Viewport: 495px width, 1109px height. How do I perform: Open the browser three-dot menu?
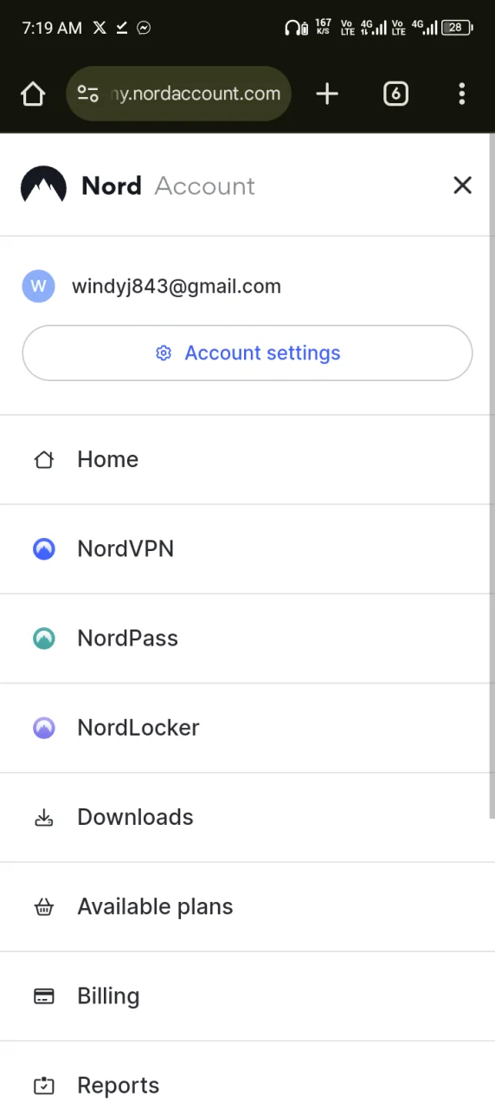pyautogui.click(x=462, y=94)
